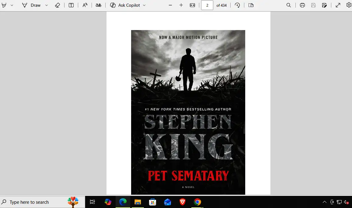Open the Translate tool

(x=98, y=5)
